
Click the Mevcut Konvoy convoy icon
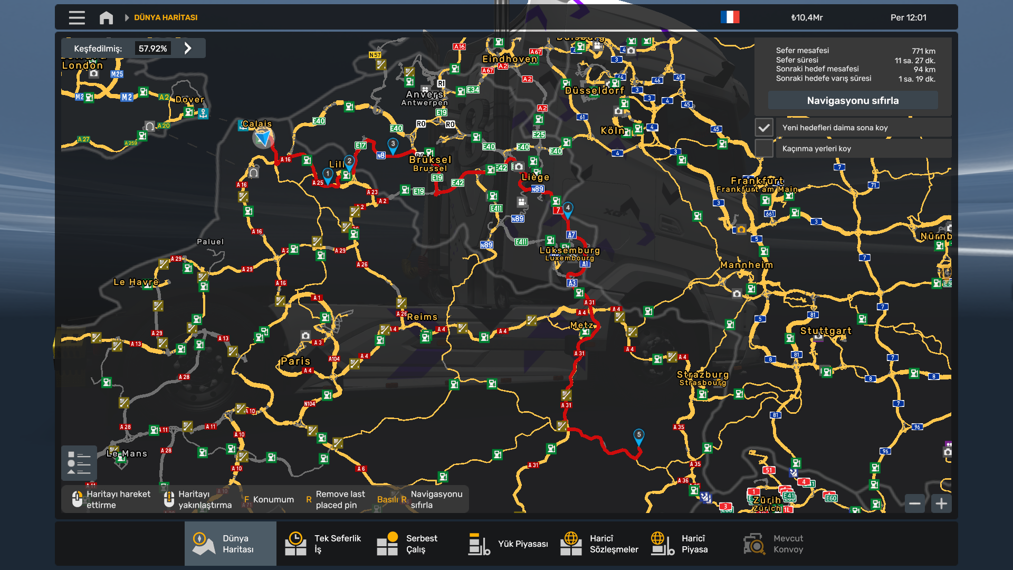click(x=754, y=544)
